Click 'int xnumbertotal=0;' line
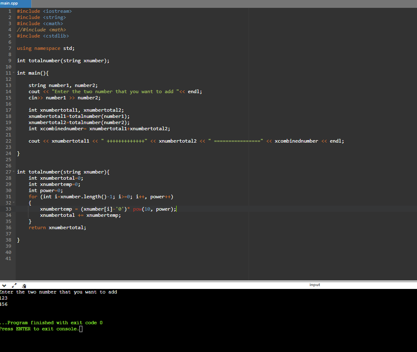This screenshot has height=352, width=417. tap(56, 178)
